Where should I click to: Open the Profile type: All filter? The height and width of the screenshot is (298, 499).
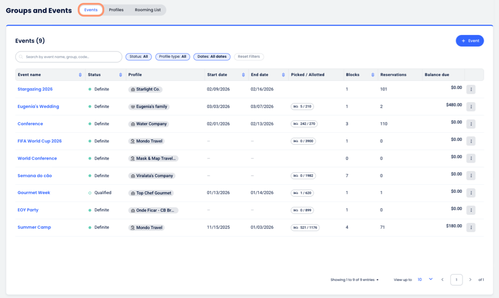(173, 57)
